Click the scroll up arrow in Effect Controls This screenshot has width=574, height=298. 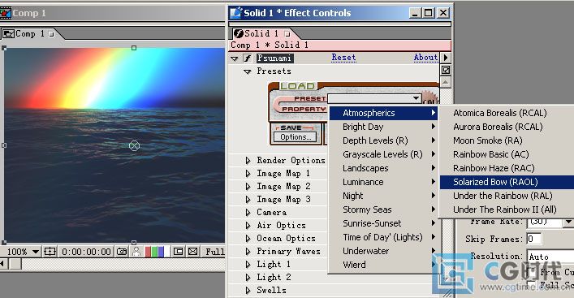[x=445, y=82]
